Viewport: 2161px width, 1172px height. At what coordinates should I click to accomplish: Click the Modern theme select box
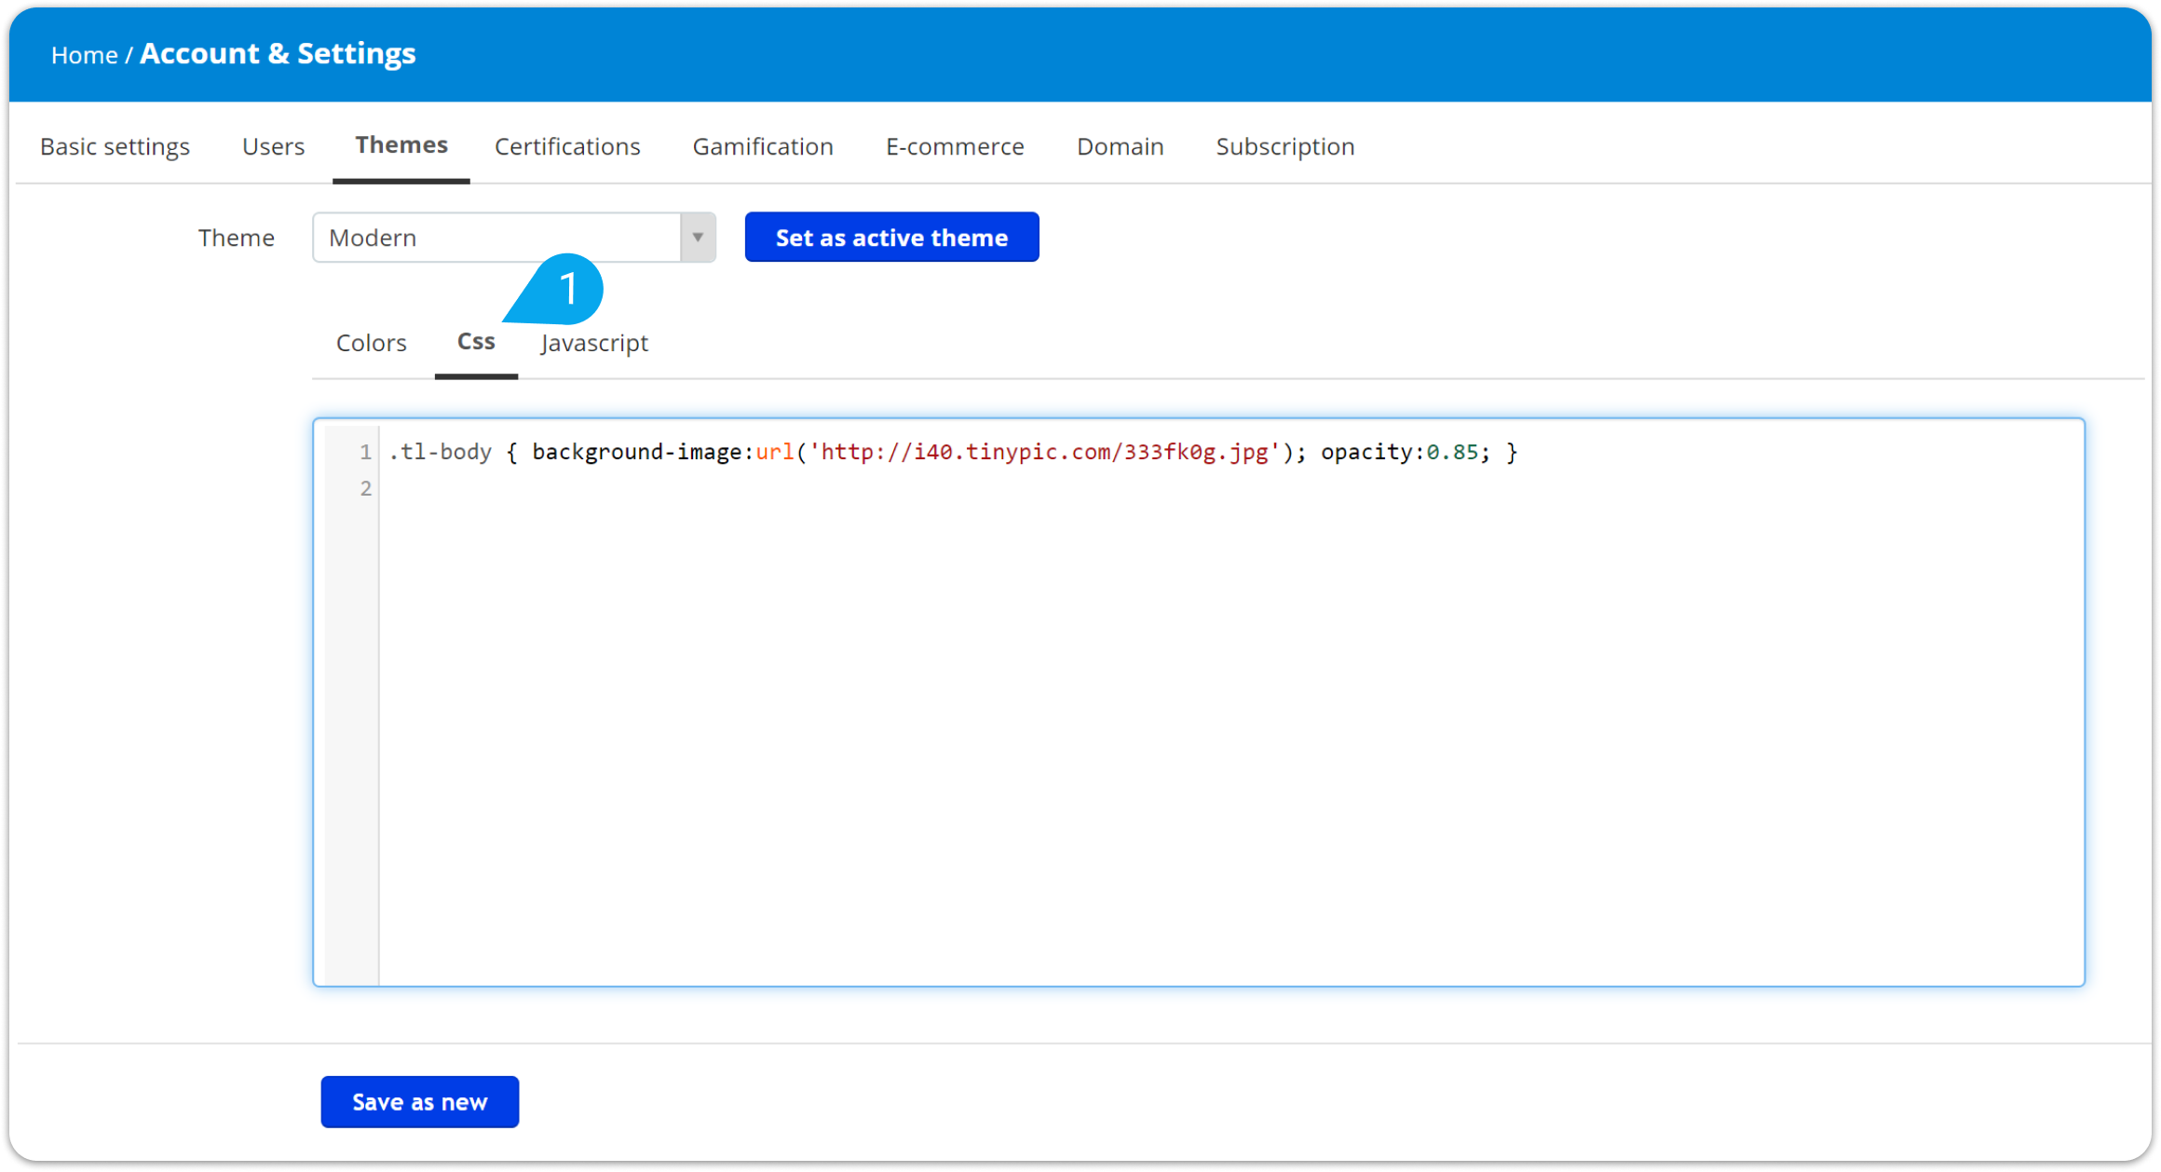(496, 238)
